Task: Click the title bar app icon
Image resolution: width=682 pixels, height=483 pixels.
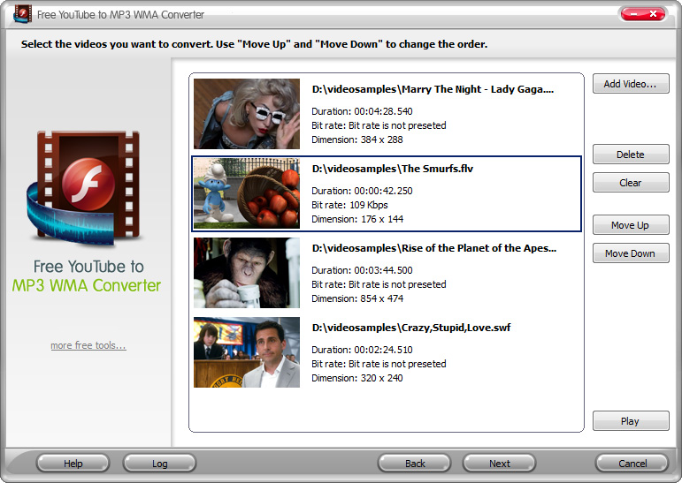Action: coord(23,14)
